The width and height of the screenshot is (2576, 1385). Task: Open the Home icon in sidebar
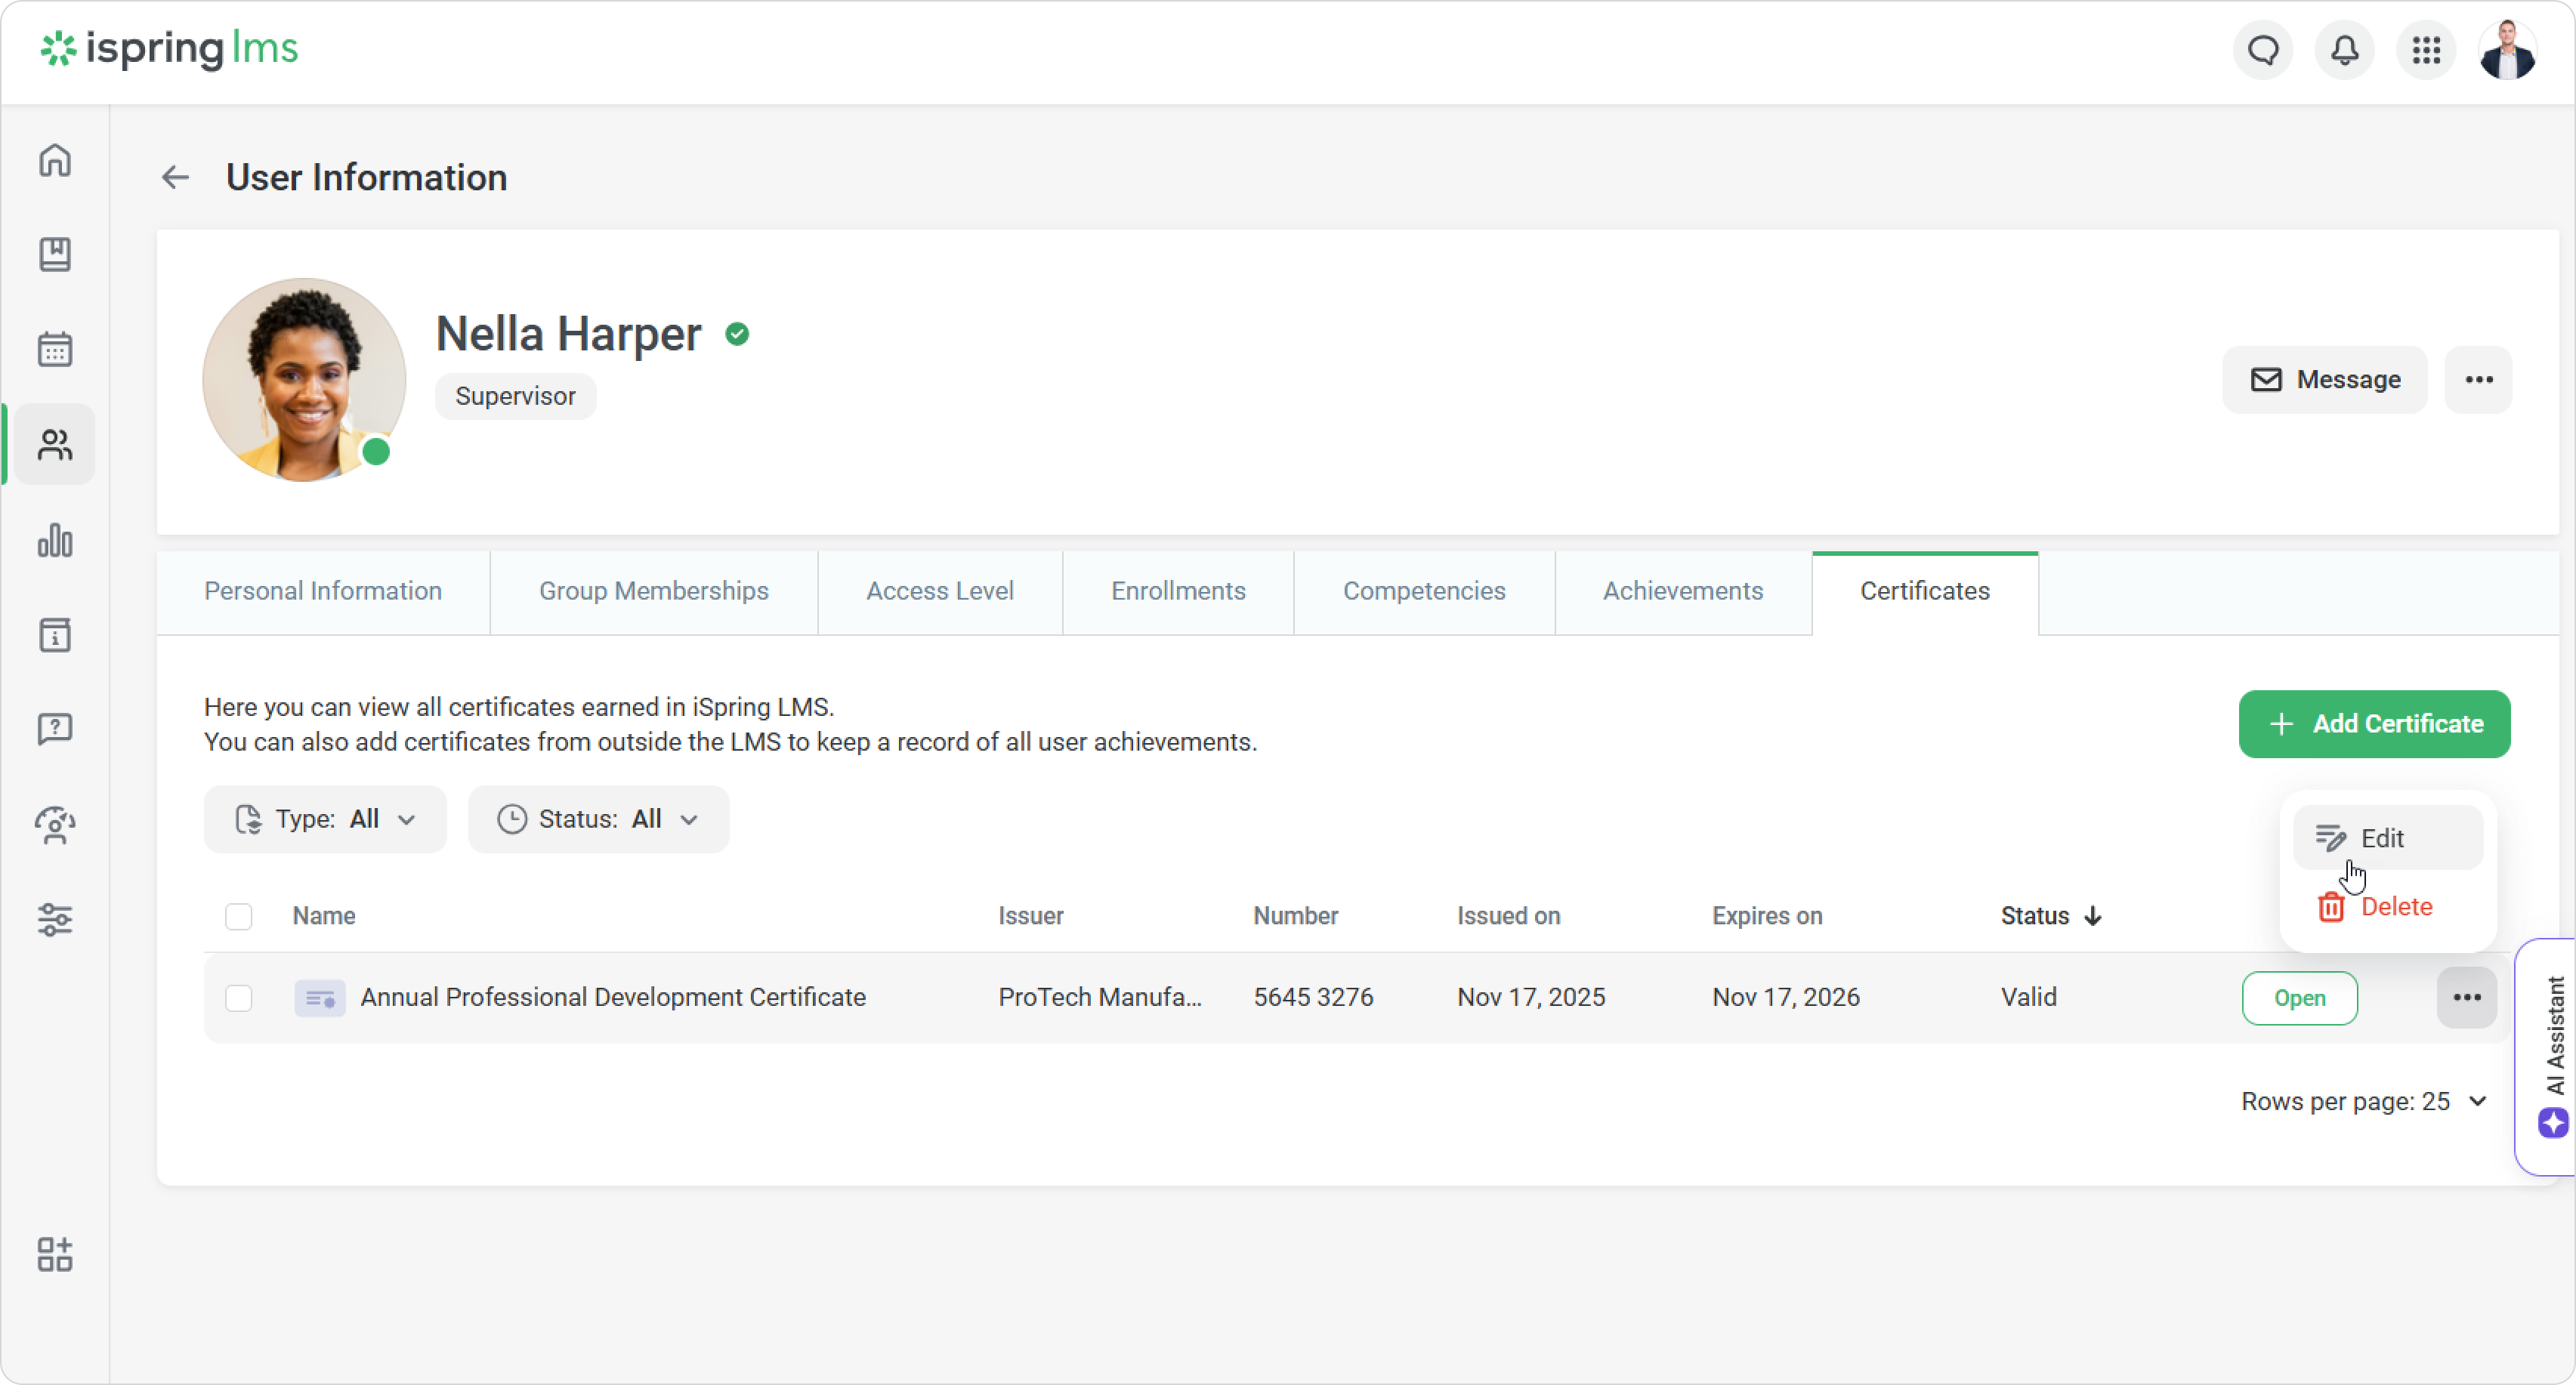point(55,160)
